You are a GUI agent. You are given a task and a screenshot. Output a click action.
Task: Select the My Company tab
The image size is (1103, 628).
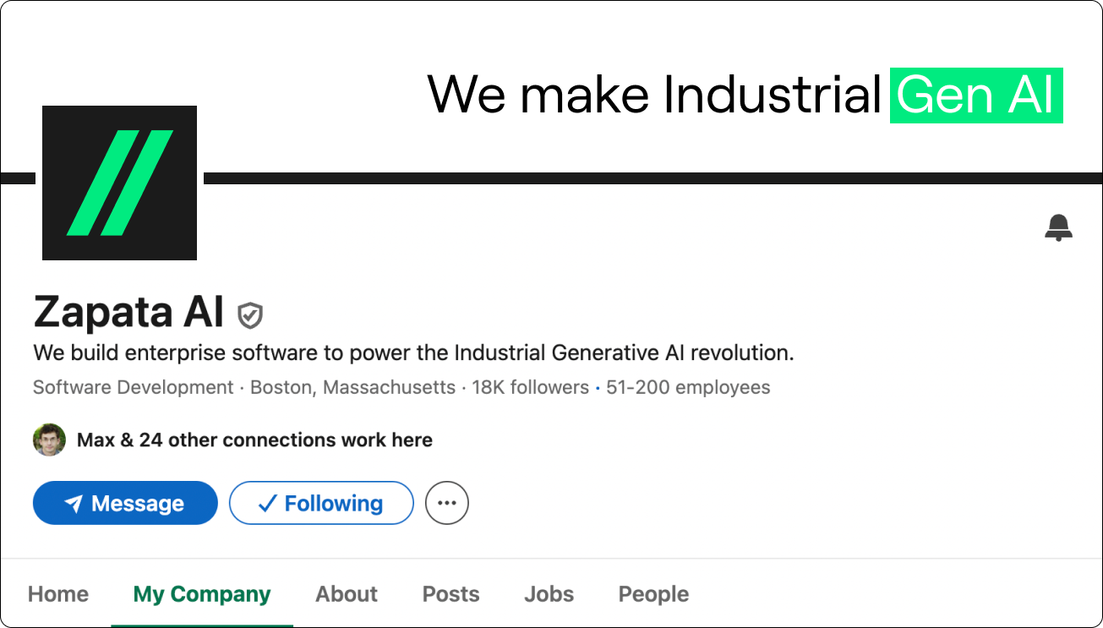pos(202,594)
